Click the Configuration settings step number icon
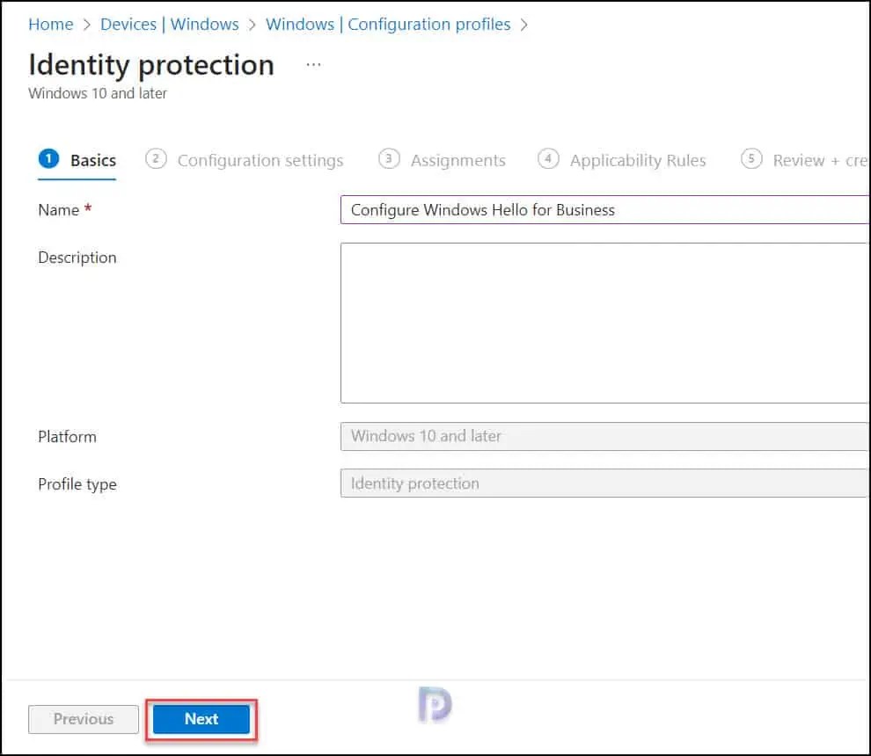 tap(157, 159)
